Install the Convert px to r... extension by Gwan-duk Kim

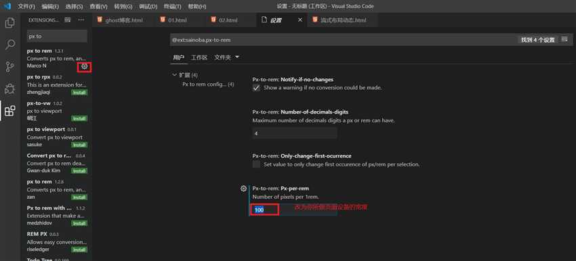click(79, 171)
